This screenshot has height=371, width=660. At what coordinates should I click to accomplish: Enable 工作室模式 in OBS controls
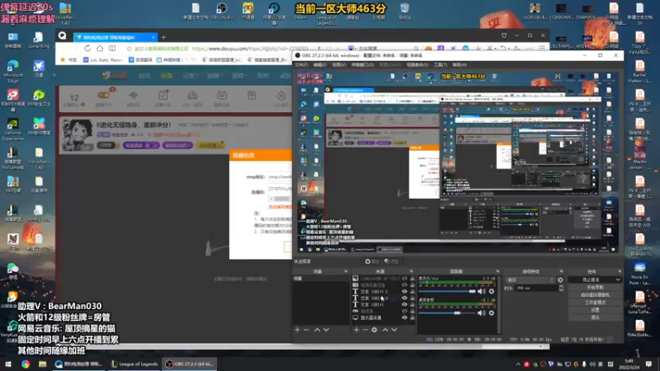tap(595, 303)
